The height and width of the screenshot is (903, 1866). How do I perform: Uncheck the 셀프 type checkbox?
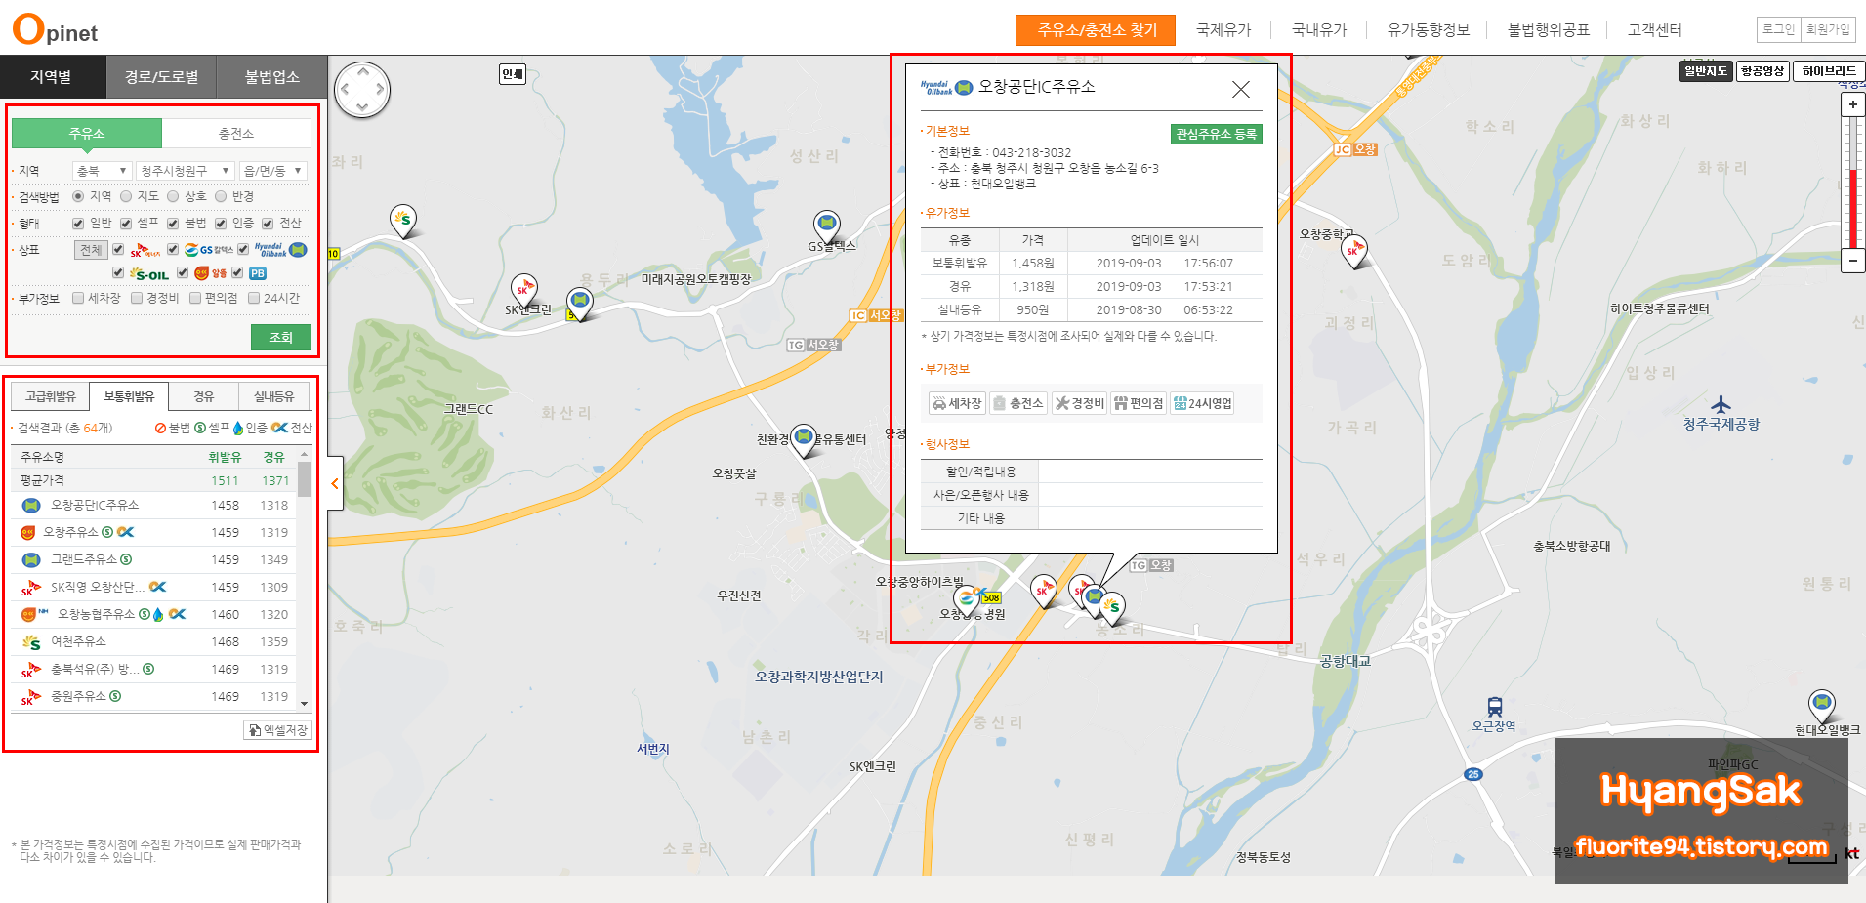[x=126, y=224]
